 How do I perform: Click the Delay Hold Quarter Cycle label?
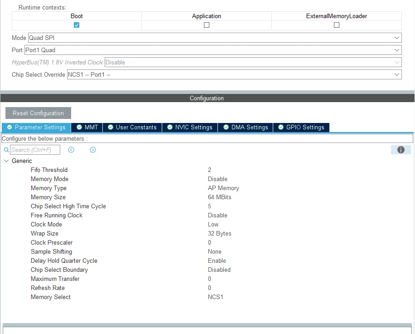[x=64, y=260]
